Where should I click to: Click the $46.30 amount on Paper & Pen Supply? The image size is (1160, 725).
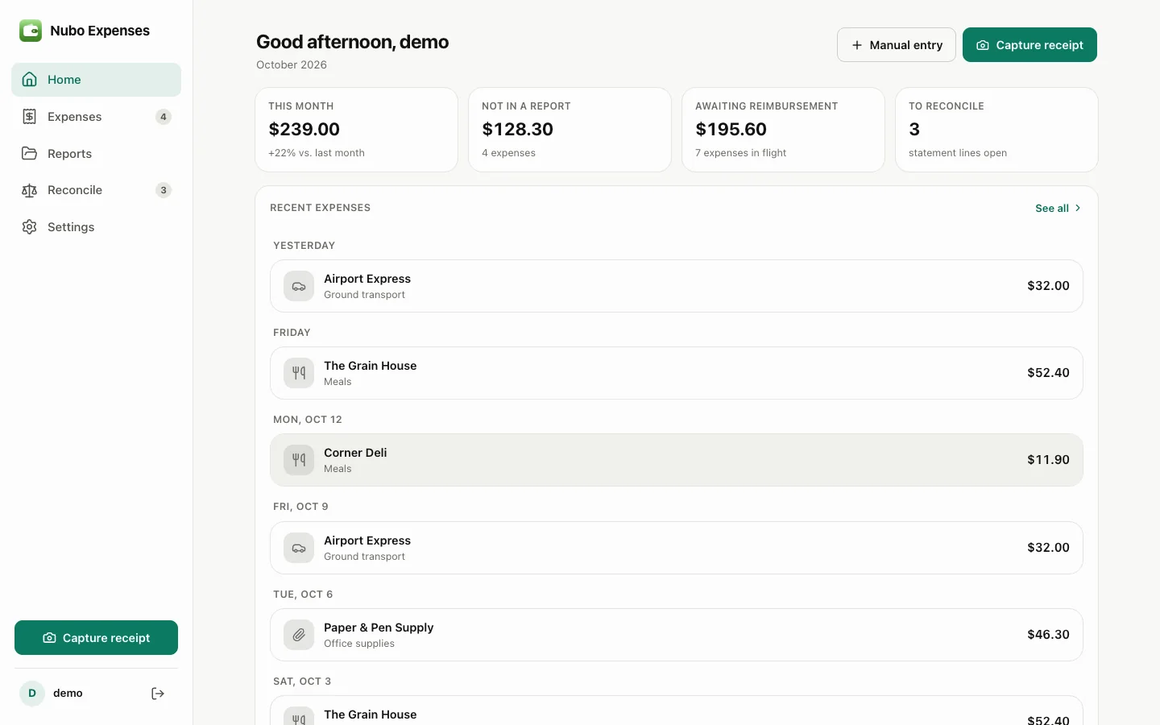coord(1048,635)
